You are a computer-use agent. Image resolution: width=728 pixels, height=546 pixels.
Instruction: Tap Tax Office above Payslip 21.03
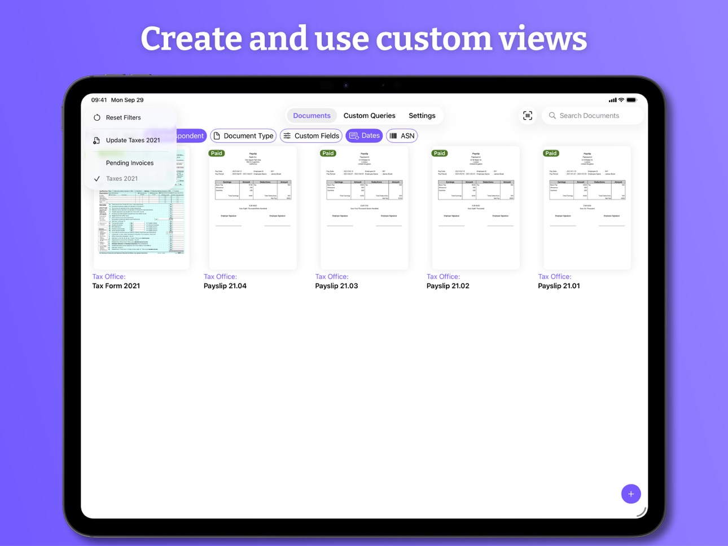point(332,276)
